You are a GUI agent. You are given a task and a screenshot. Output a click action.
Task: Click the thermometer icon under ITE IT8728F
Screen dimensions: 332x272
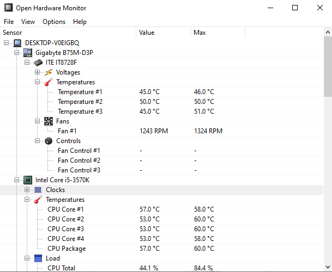tap(49, 82)
